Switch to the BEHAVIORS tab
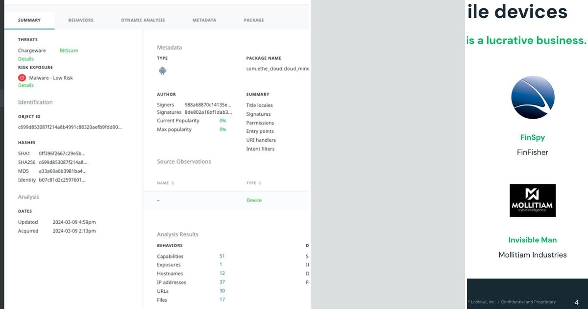This screenshot has height=309, width=588. tap(80, 20)
